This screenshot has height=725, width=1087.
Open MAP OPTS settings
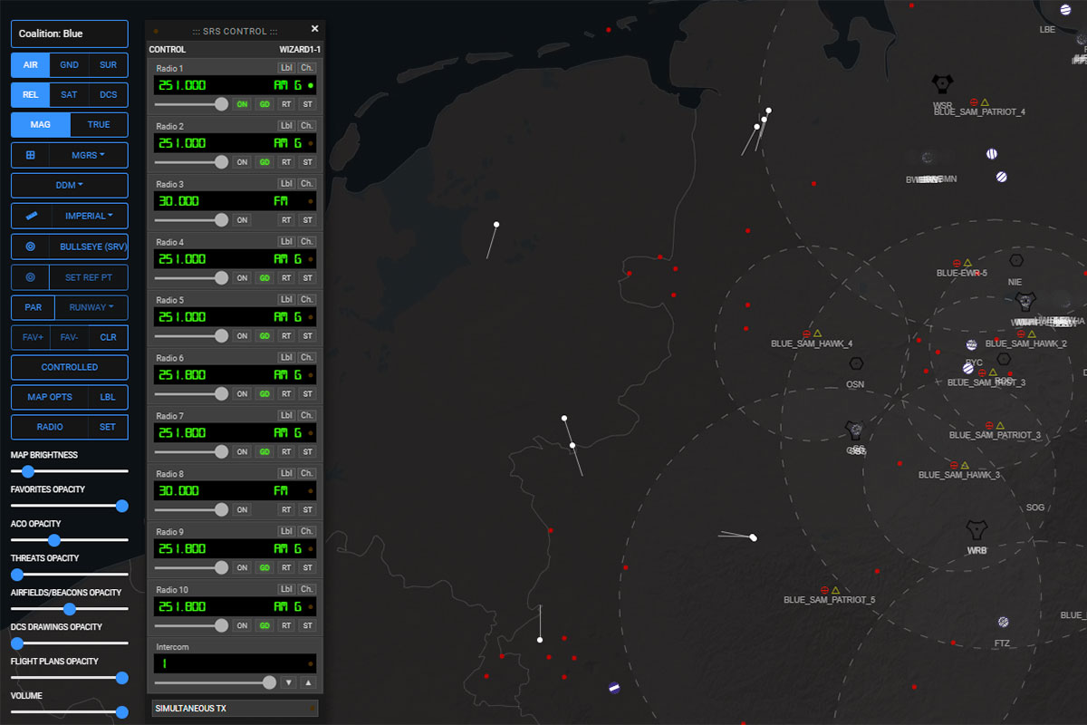click(x=50, y=397)
